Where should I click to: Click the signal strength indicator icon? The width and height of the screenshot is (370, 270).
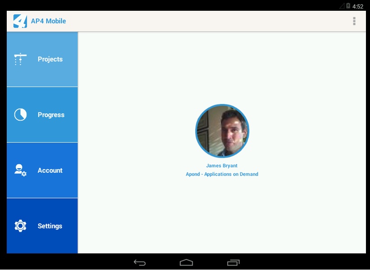(x=342, y=6)
